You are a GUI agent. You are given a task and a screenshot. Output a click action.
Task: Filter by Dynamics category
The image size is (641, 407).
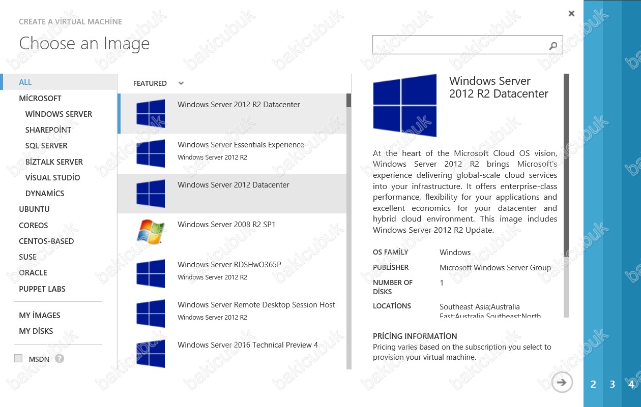(x=45, y=193)
